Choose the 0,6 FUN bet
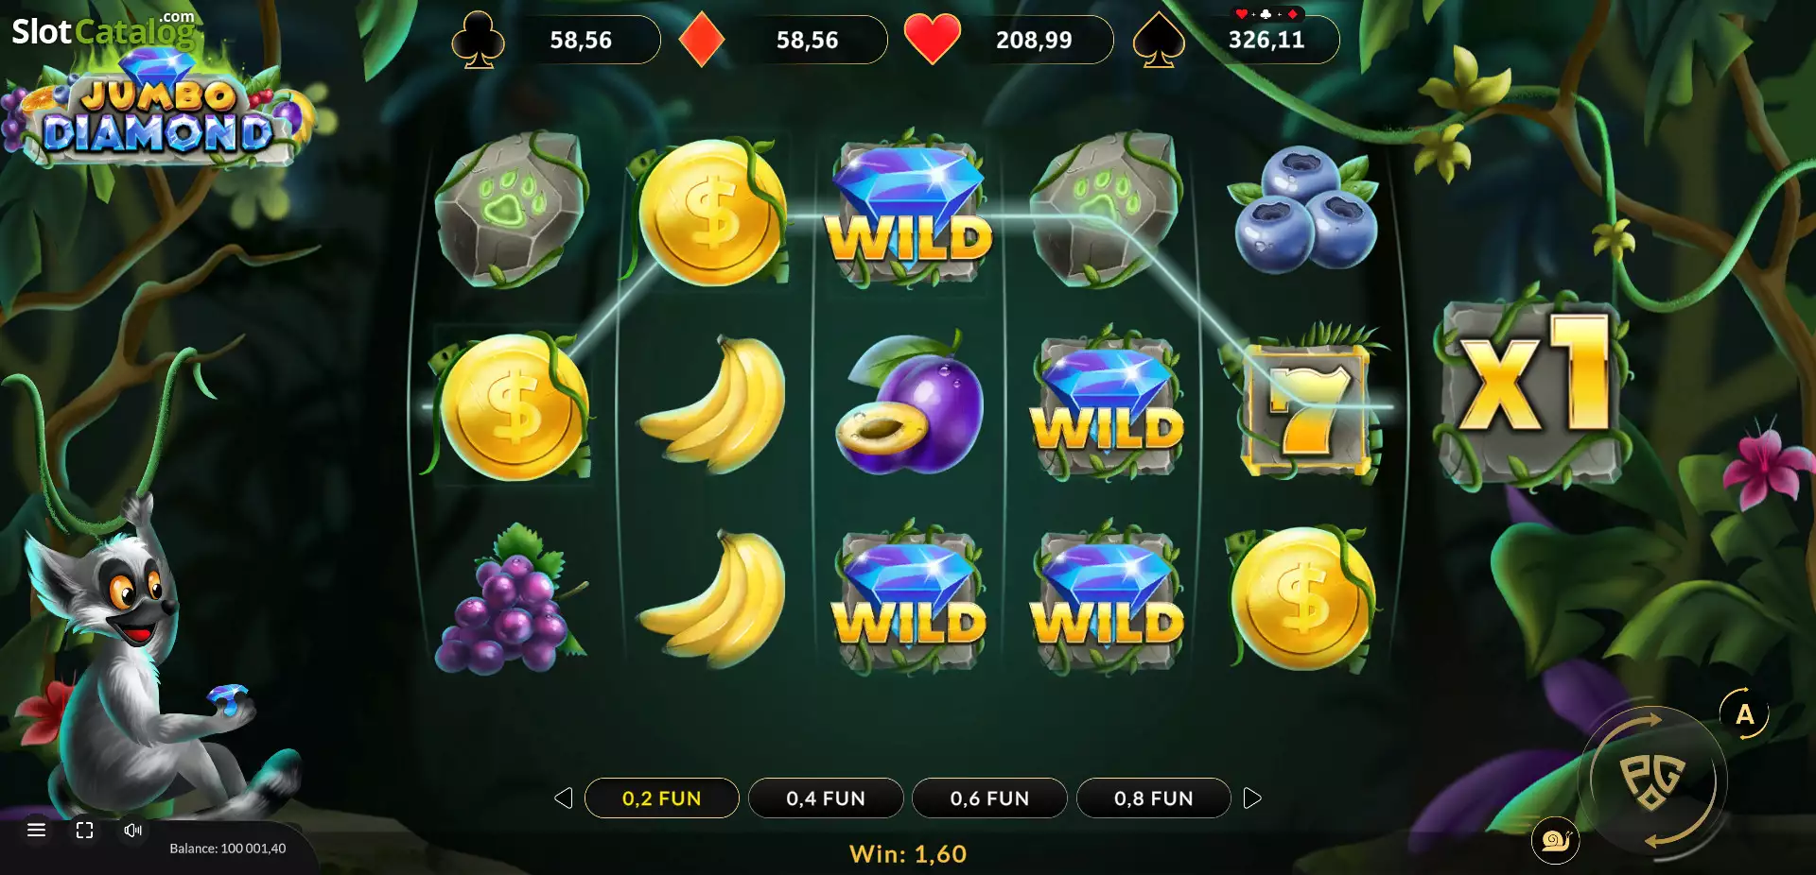The image size is (1816, 875). 989,798
